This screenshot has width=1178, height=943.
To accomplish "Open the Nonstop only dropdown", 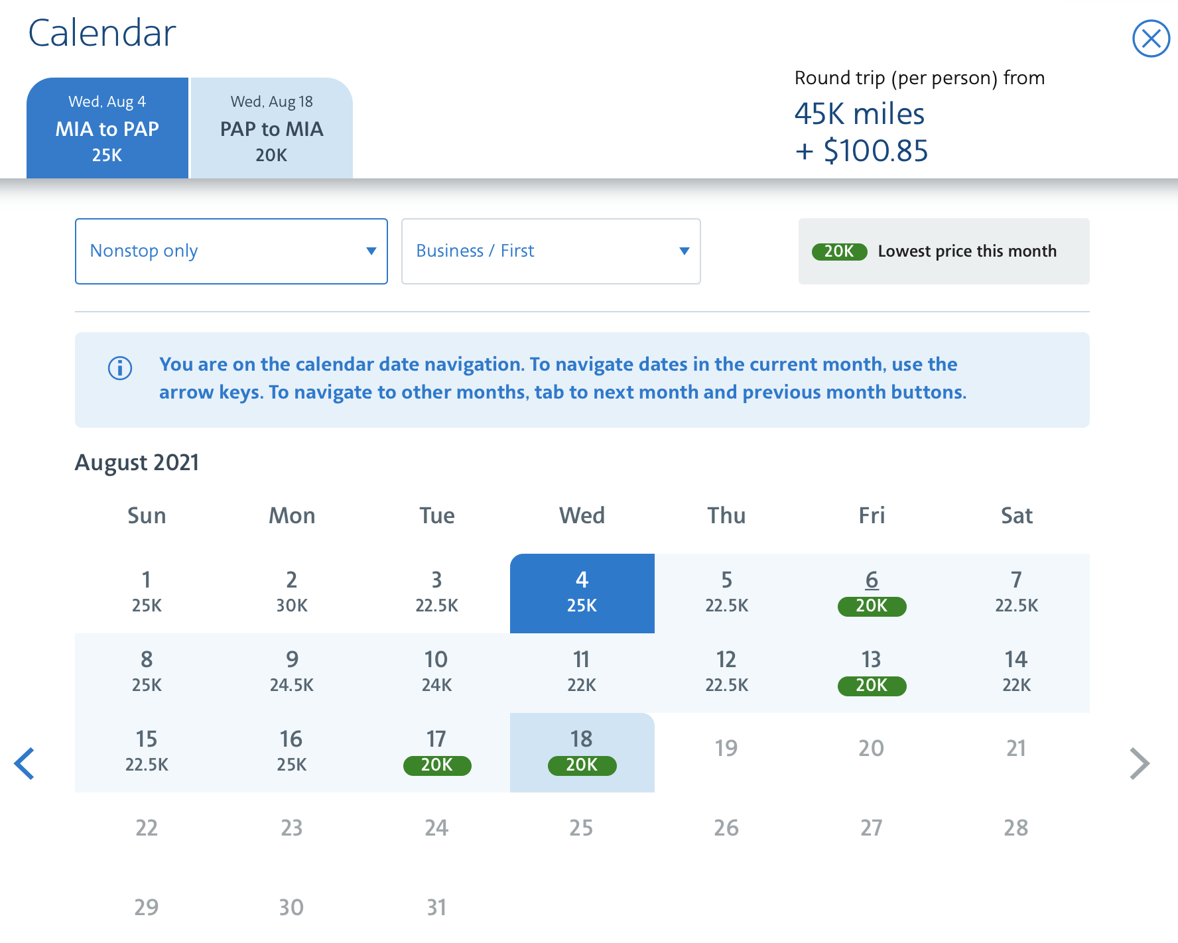I will pyautogui.click(x=231, y=251).
